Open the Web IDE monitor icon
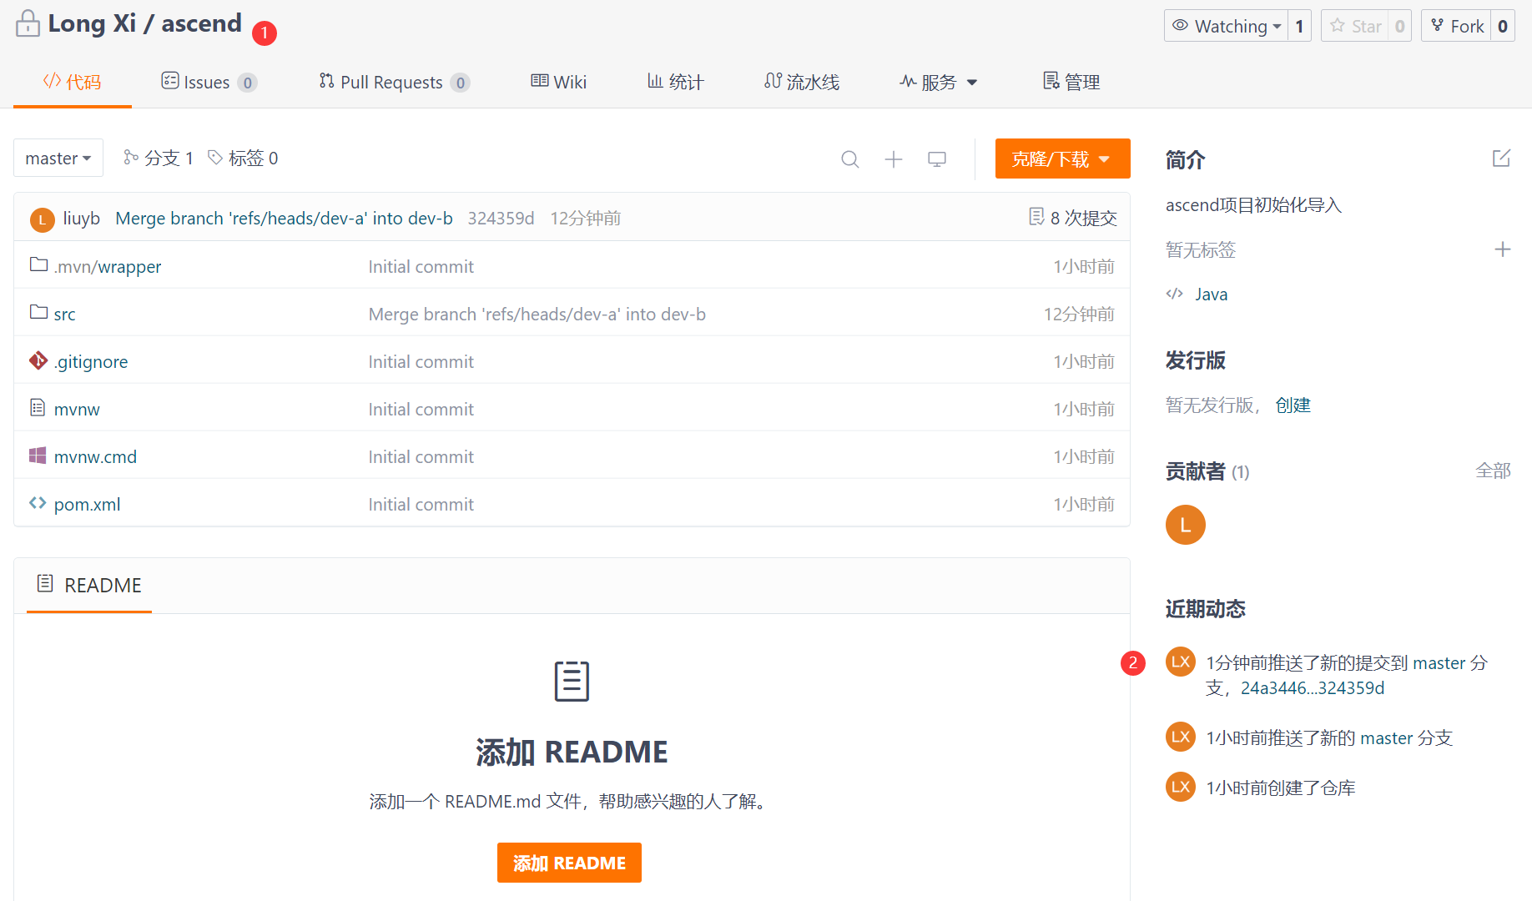Screen dimensions: 1532x901 pos(936,159)
